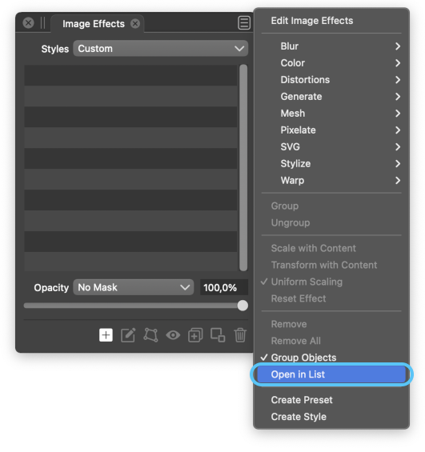This screenshot has height=452, width=425.
Task: Click the add new effect plus icon
Action: [106, 335]
